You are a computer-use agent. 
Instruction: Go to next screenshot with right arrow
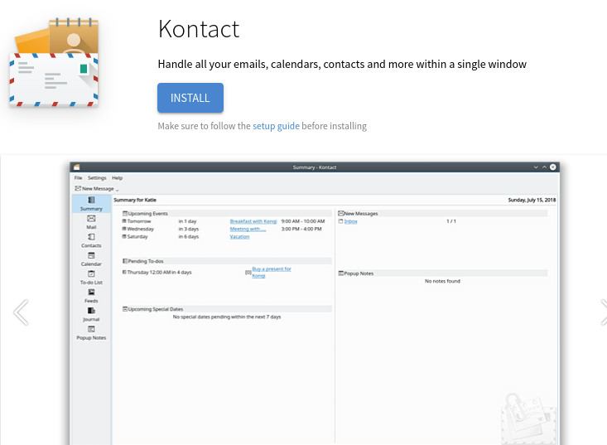tap(604, 312)
